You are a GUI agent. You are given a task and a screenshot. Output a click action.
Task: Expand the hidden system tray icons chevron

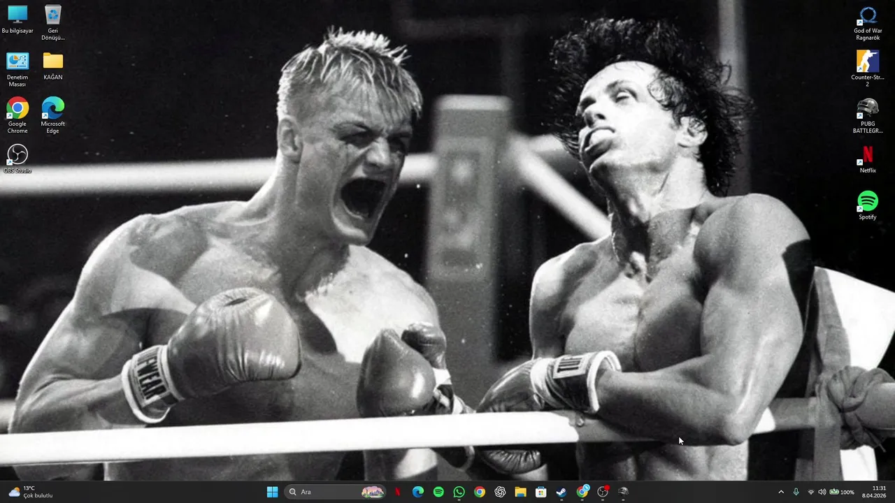click(781, 492)
